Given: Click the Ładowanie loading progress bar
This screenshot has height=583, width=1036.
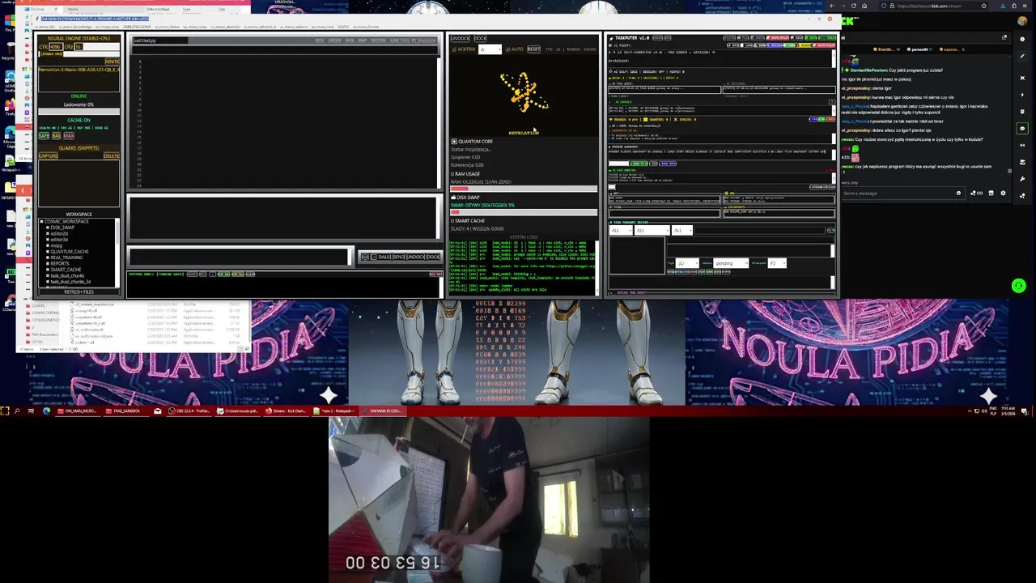Looking at the screenshot, I should (79, 111).
